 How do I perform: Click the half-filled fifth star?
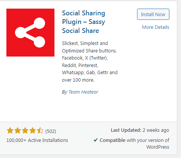(40, 131)
